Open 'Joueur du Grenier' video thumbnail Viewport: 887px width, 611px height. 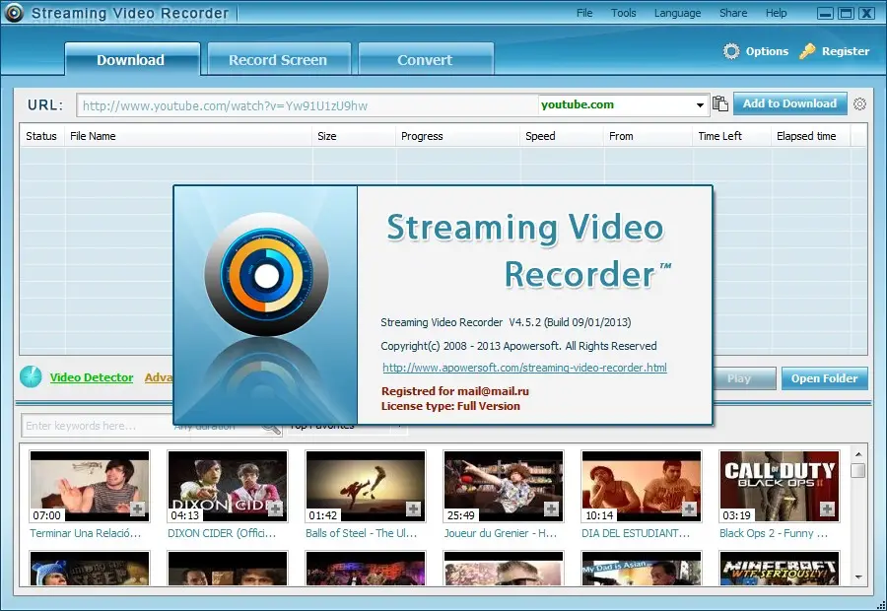point(504,486)
